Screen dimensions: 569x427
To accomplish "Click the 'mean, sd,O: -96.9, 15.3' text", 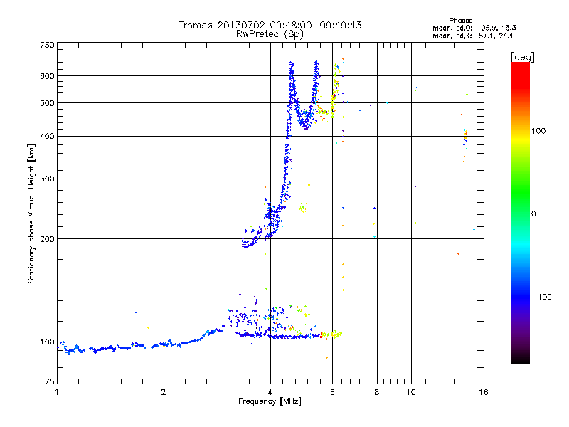I will [x=474, y=28].
